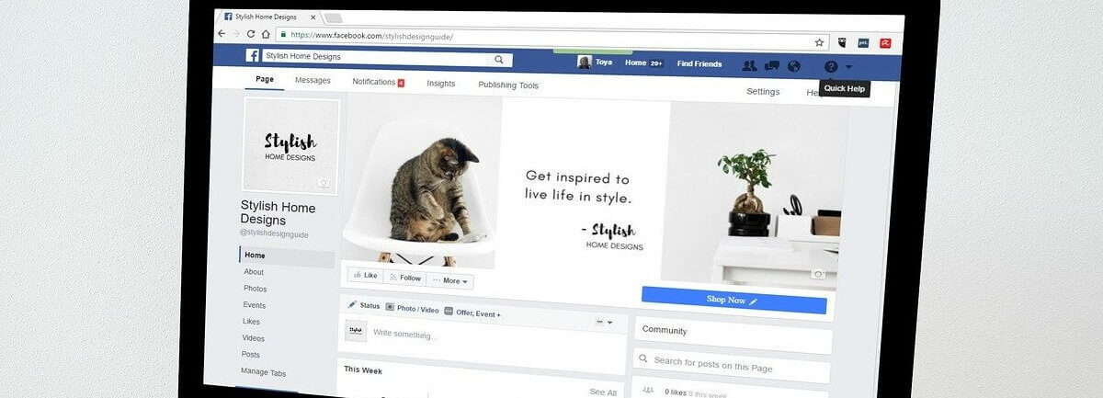Click See All in This Week
The width and height of the screenshot is (1103, 398).
point(603,392)
